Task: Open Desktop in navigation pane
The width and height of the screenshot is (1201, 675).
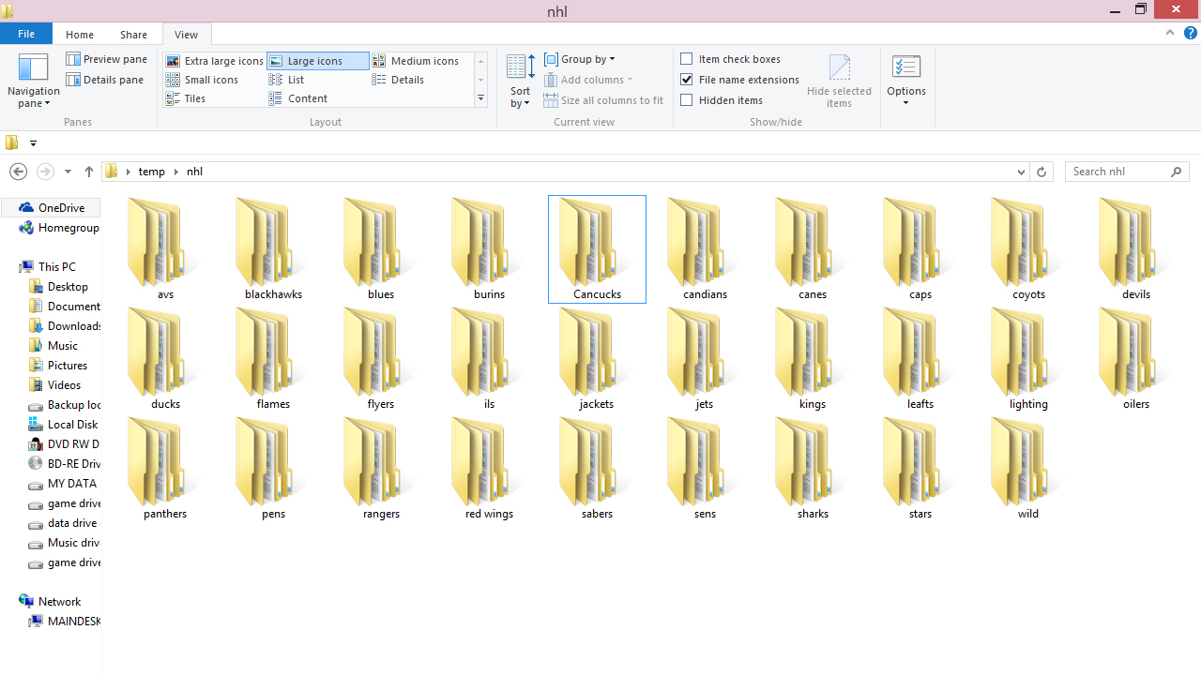Action: (x=58, y=287)
